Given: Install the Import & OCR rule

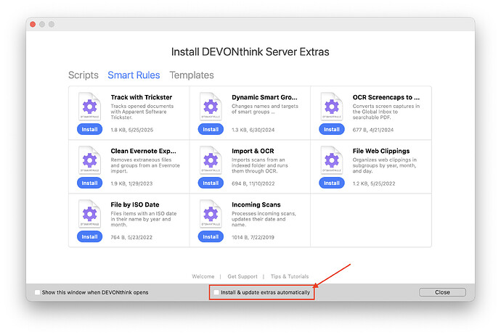Looking at the screenshot, I should [211, 183].
